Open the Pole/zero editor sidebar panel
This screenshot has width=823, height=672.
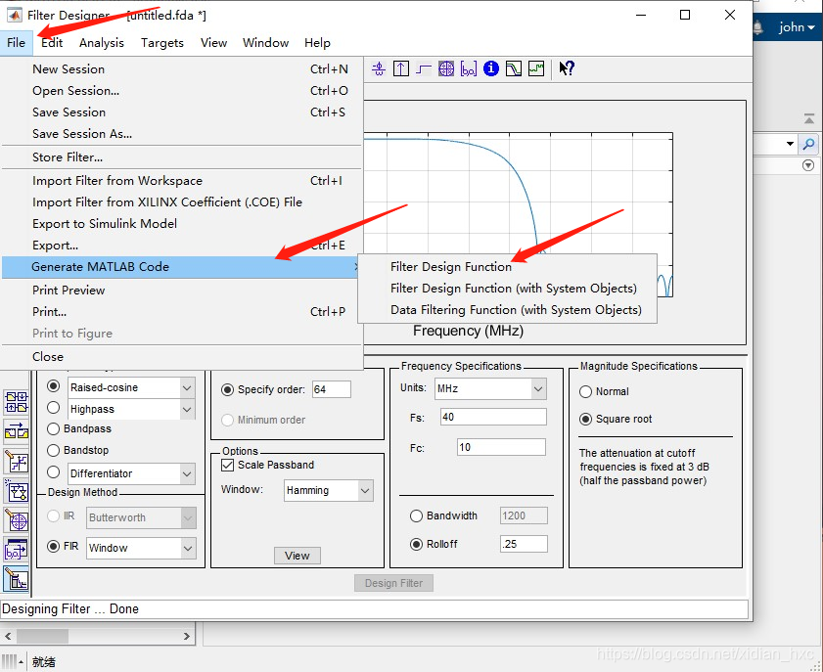click(x=17, y=521)
